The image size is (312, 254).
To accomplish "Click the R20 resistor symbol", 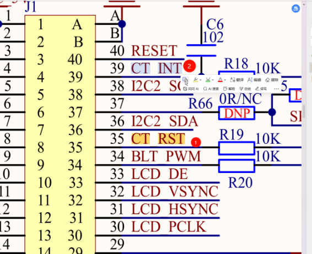I will click(x=237, y=166).
